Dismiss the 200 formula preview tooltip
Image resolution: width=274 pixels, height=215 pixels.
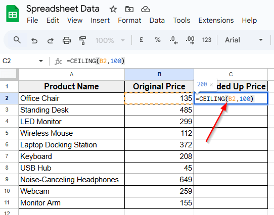click(211, 85)
